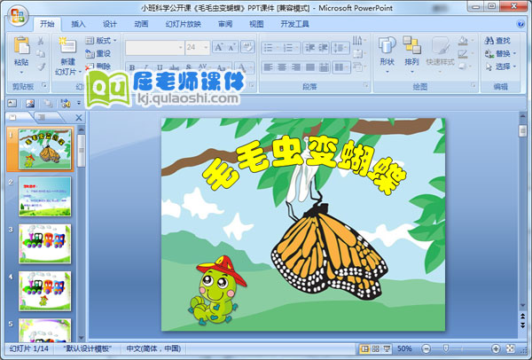Expand the Paste (粘贴) dropdown arrow

pos(21,73)
